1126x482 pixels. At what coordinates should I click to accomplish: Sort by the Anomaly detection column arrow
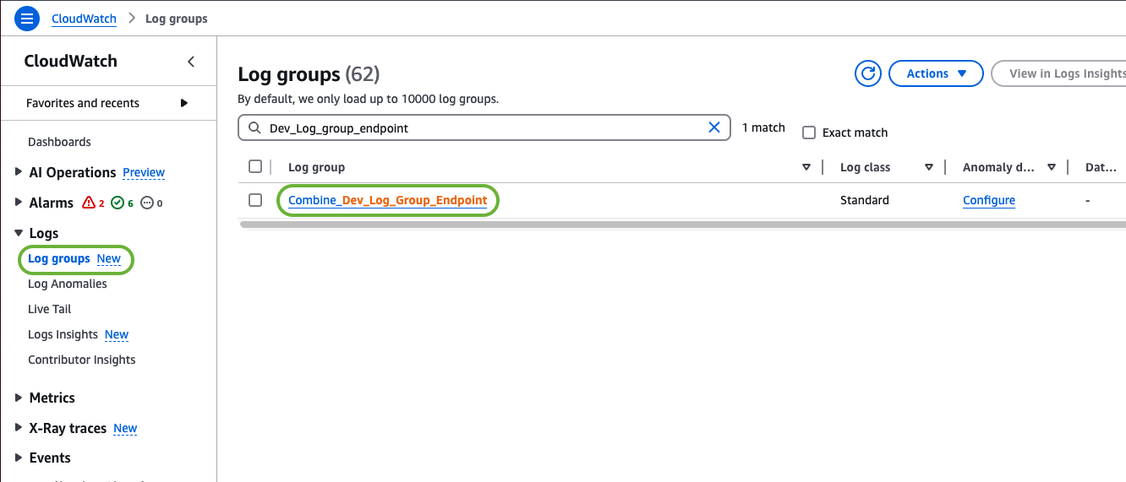(x=1052, y=167)
